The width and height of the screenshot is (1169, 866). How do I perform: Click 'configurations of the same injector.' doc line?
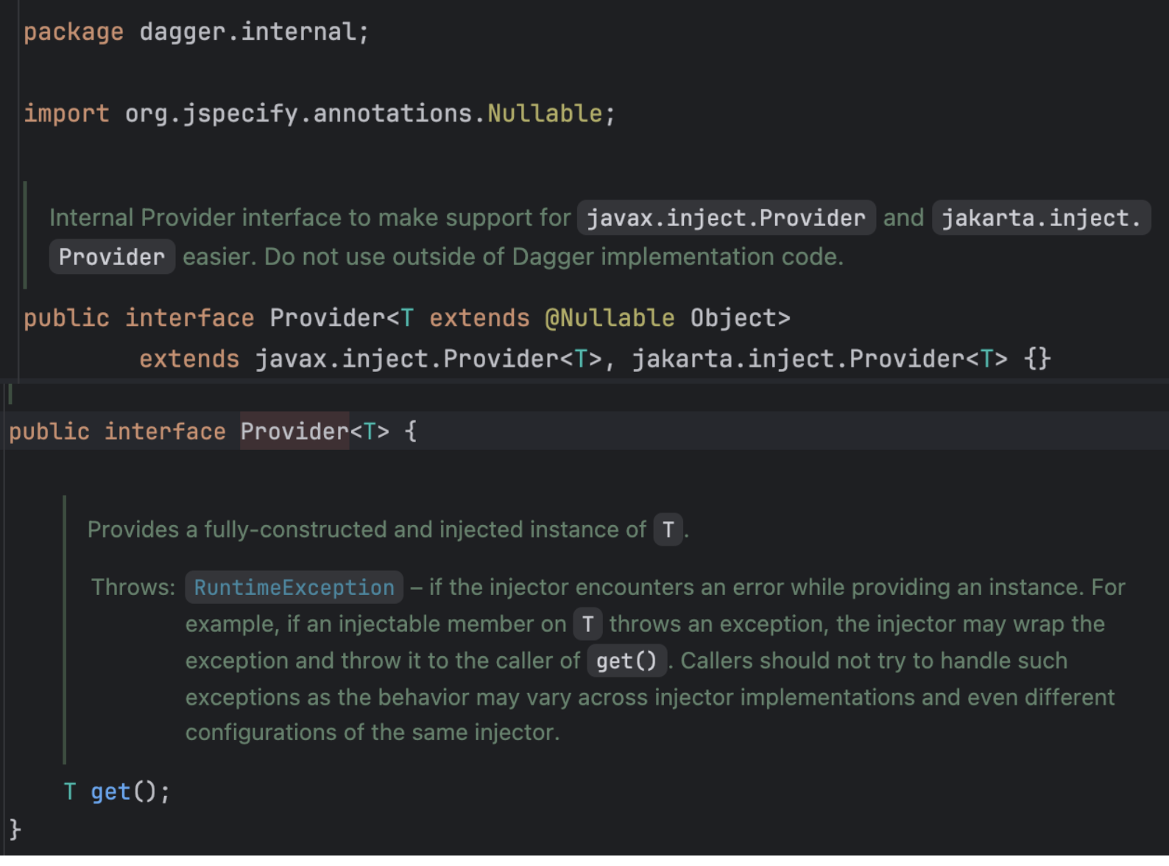372,733
